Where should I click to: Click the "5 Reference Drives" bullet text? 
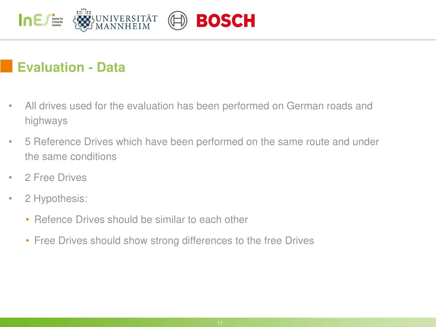point(201,142)
